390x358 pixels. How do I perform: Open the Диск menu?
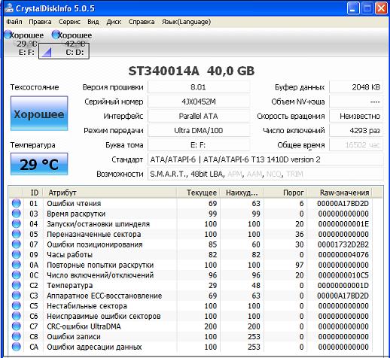coord(114,22)
